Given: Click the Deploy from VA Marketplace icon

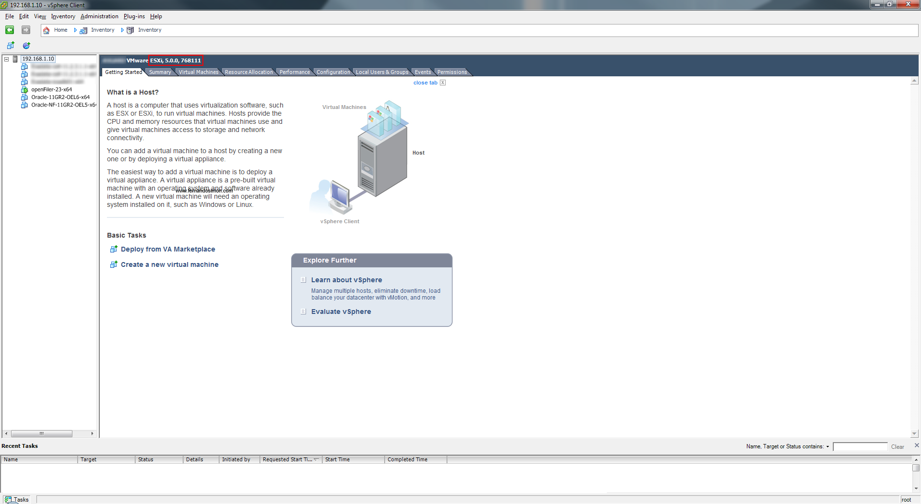Looking at the screenshot, I should (x=114, y=249).
